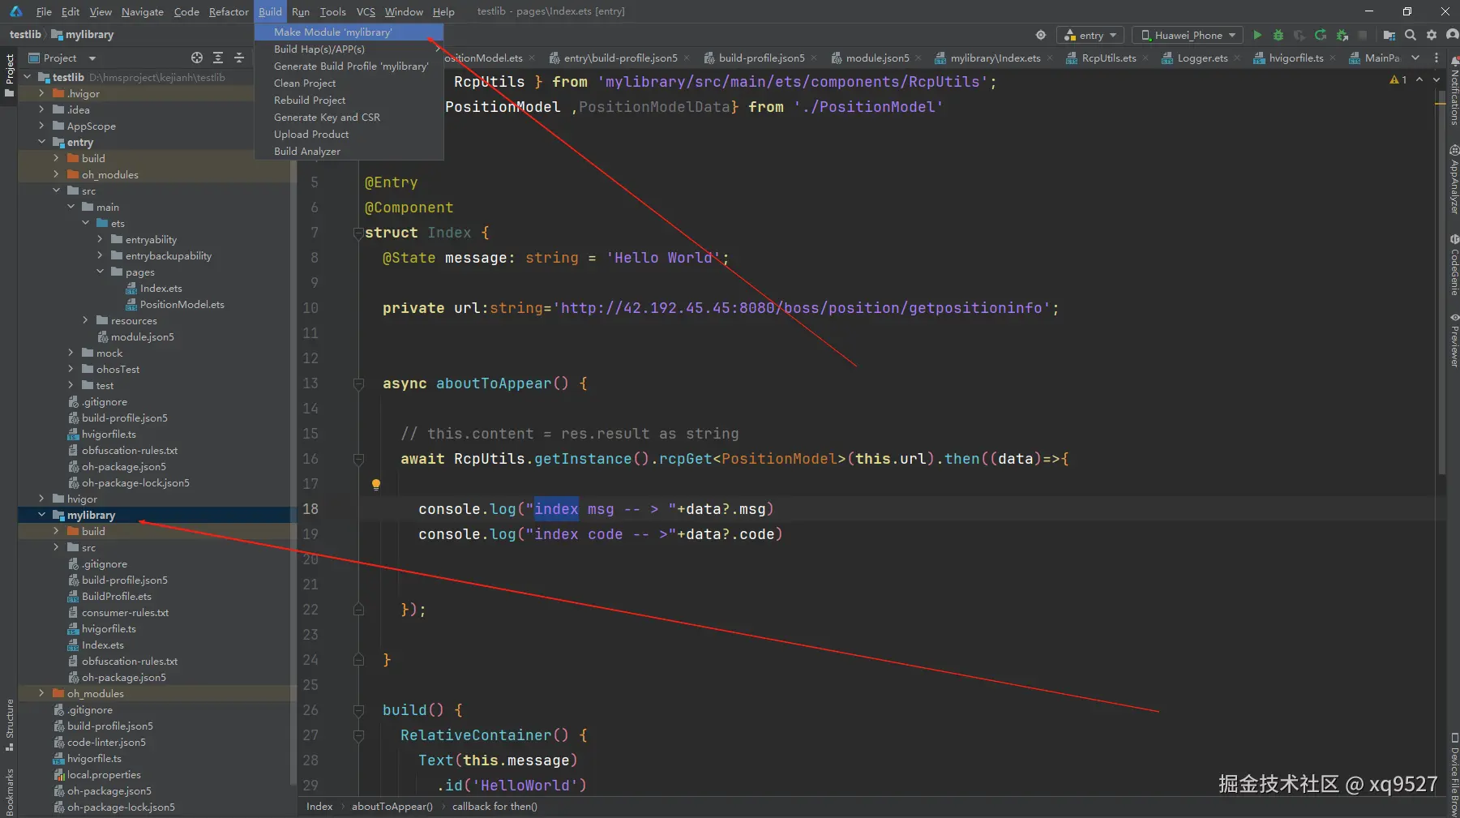Click the aboutToAppear() breadcrumb at bottom
The height and width of the screenshot is (818, 1460).
[392, 807]
